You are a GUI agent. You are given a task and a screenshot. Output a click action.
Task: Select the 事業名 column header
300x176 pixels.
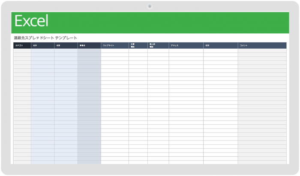click(x=89, y=45)
